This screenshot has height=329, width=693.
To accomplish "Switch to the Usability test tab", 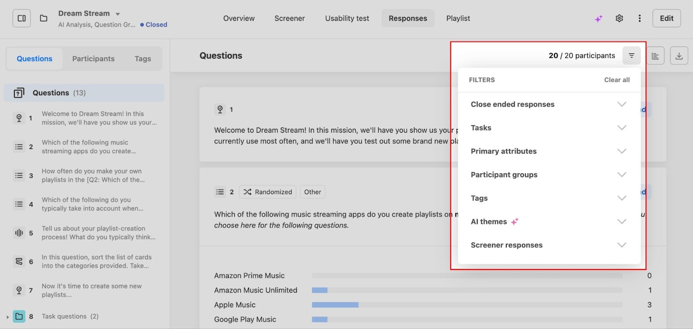I will (347, 18).
